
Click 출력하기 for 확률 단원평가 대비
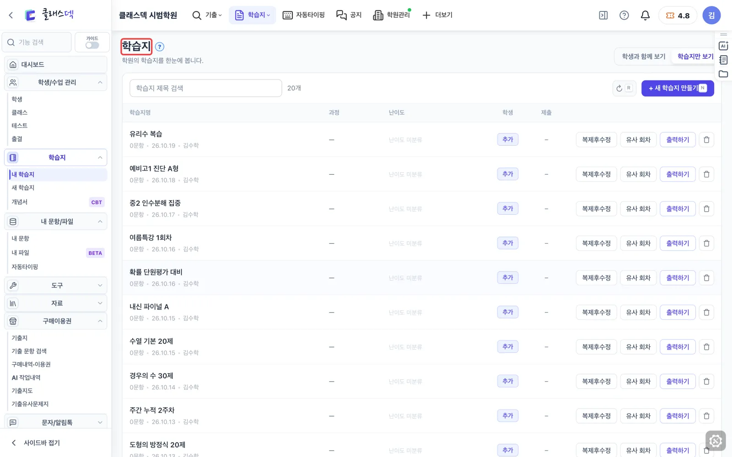(678, 278)
